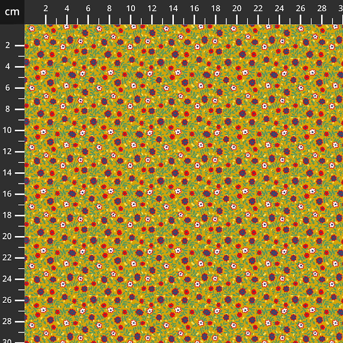Image resolution: width=343 pixels, height=343 pixels.
Task: Click the 28 mark on the left ruler
Action: point(8,322)
